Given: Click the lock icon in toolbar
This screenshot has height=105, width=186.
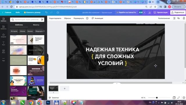Looking at the screenshot, I should pos(184,18).
